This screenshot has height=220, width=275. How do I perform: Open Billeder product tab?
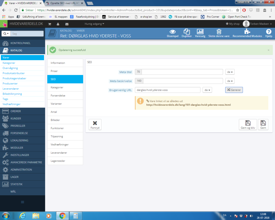click(x=65, y=120)
